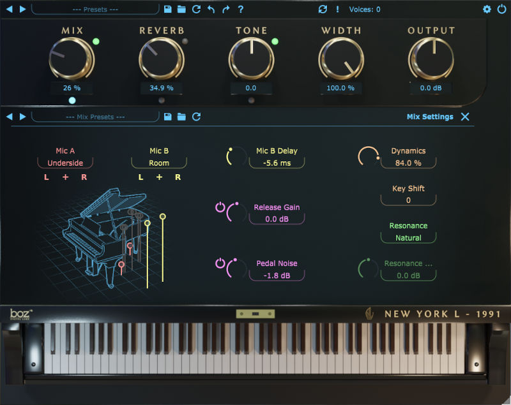Viewport: 511px width, 405px height.
Task: Open help with the question mark icon
Action: [240, 9]
